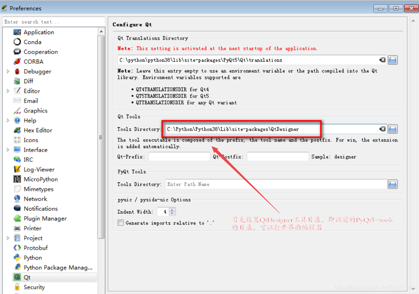This screenshot has width=419, height=294.
Task: Select the Printer icon
Action: pyautogui.click(x=17, y=228)
